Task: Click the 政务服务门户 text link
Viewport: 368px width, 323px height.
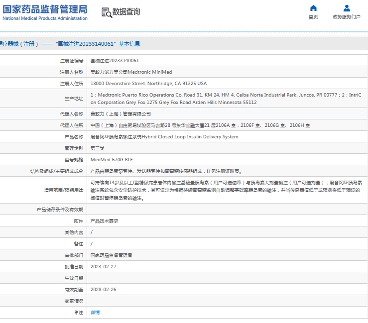Action: [x=347, y=17]
